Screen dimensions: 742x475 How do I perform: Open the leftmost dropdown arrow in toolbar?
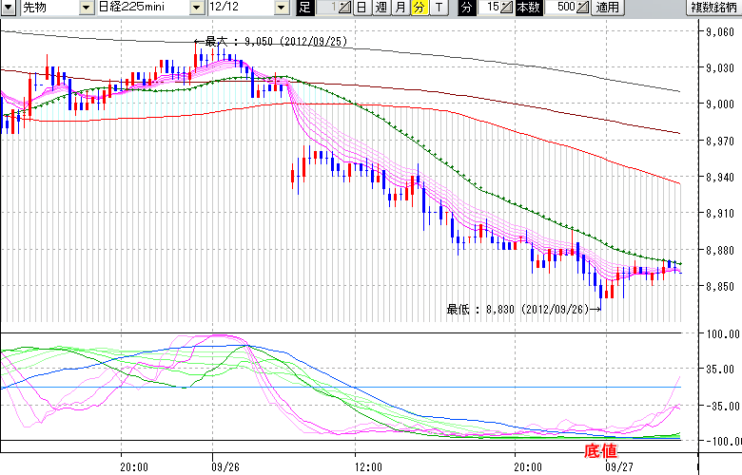pyautogui.click(x=8, y=8)
